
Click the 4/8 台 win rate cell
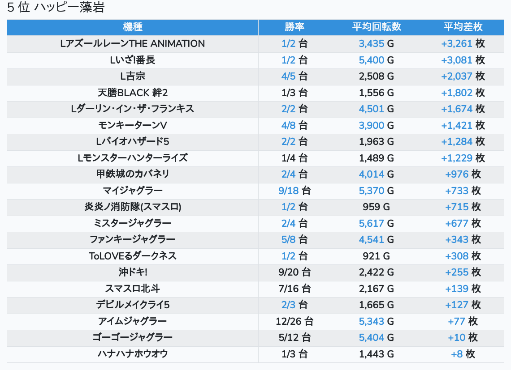pyautogui.click(x=294, y=125)
